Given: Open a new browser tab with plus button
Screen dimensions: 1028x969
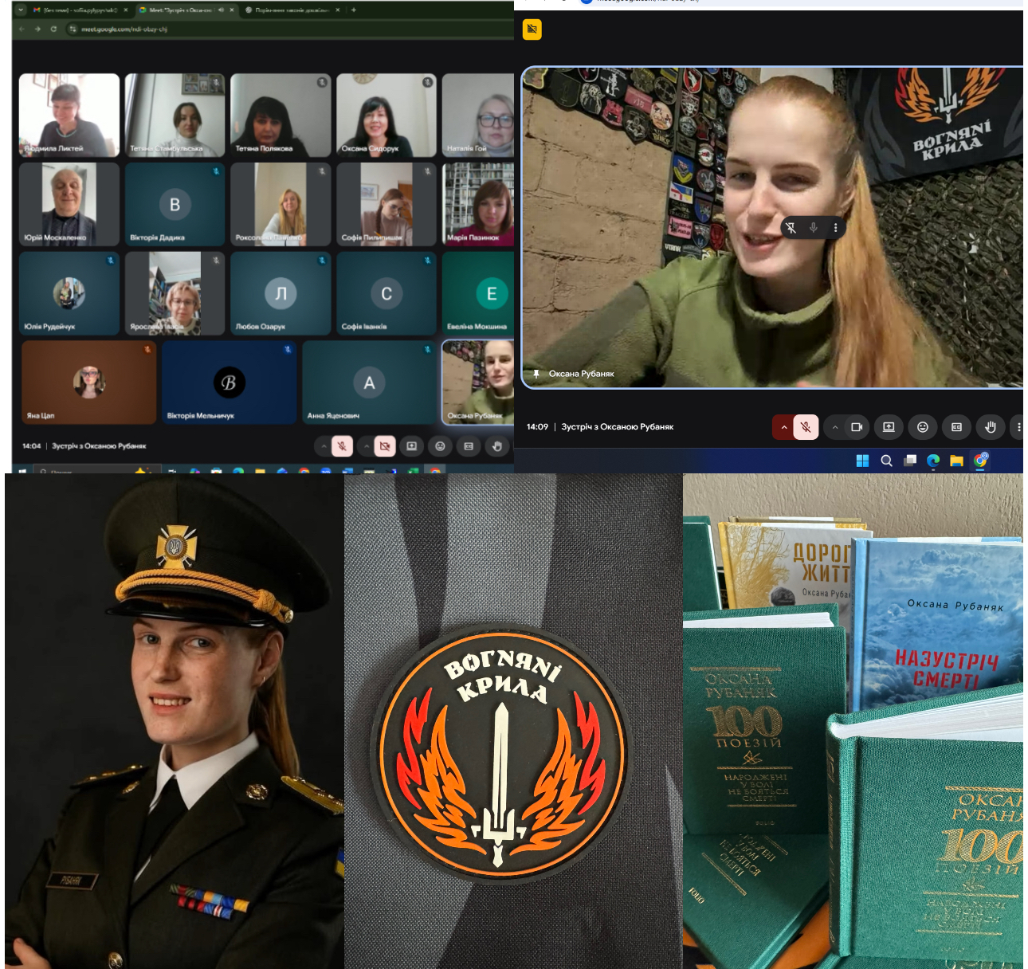Looking at the screenshot, I should tap(354, 10).
